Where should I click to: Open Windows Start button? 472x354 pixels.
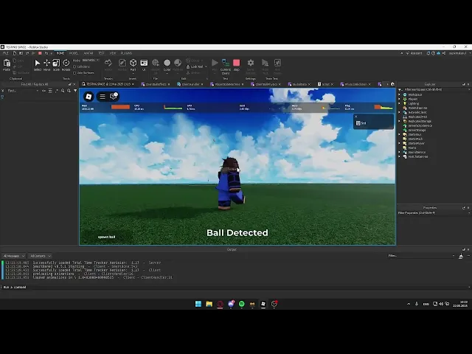tap(198, 304)
